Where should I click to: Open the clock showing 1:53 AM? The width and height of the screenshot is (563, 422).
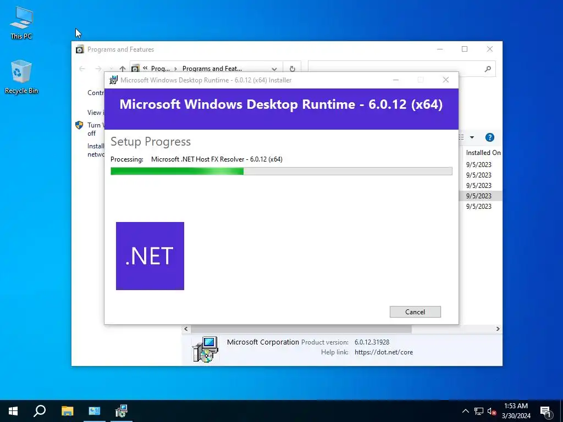tap(516, 411)
